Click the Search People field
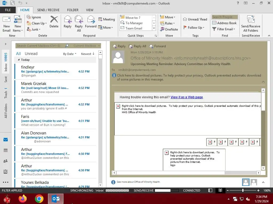Image resolution: width=273 pixels, height=204 pixels. coord(225,17)
